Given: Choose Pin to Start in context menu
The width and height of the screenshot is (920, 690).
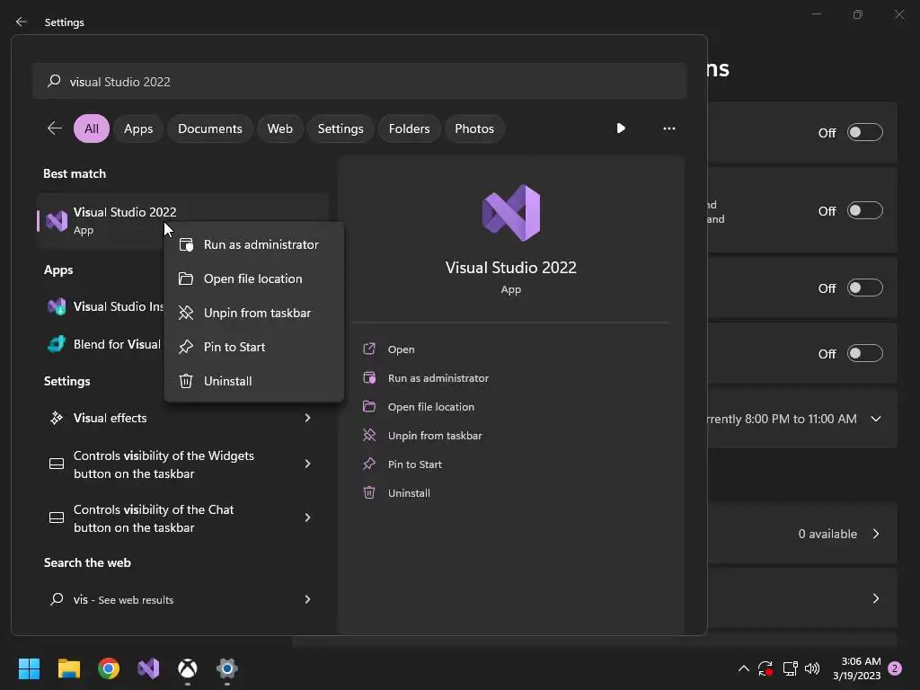Looking at the screenshot, I should click(x=253, y=347).
